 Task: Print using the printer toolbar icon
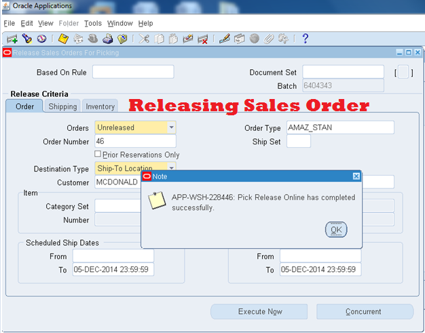click(x=107, y=39)
